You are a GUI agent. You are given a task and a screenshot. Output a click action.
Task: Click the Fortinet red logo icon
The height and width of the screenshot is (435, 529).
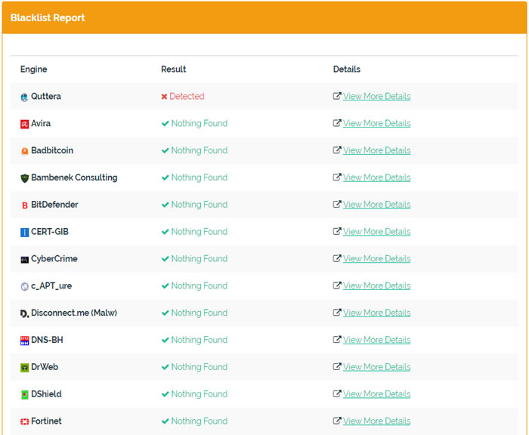(x=24, y=421)
